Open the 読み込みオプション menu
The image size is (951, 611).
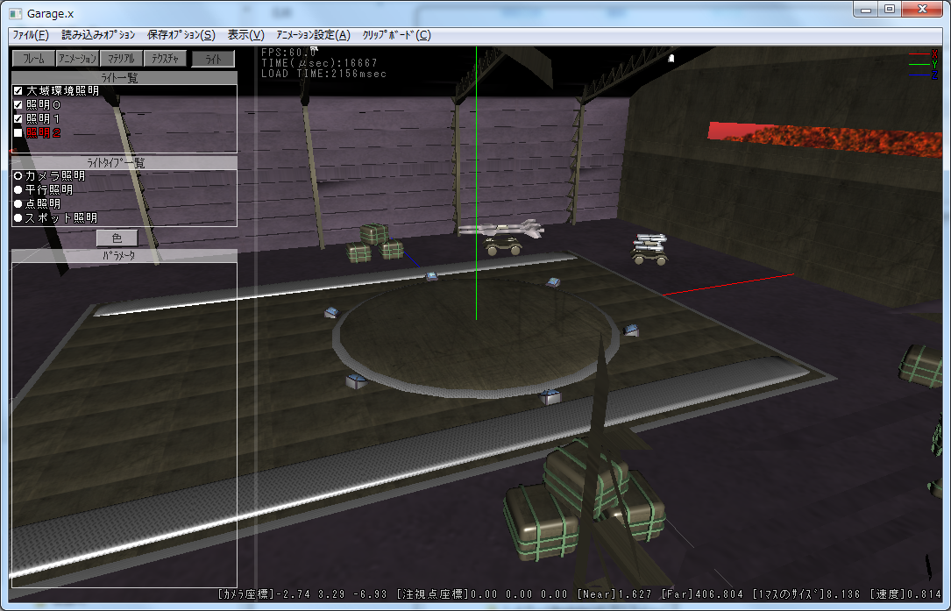pyautogui.click(x=98, y=35)
